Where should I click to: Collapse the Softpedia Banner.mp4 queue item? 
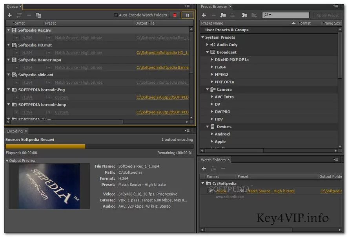point(8,60)
